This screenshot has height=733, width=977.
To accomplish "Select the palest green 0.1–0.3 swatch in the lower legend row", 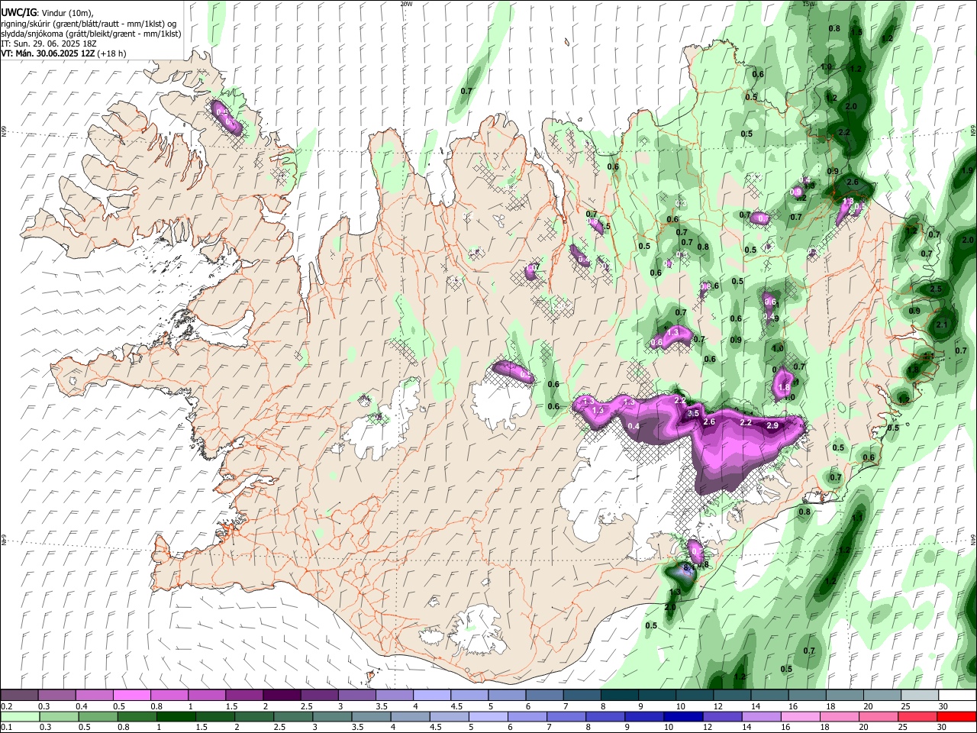I will click(x=20, y=716).
